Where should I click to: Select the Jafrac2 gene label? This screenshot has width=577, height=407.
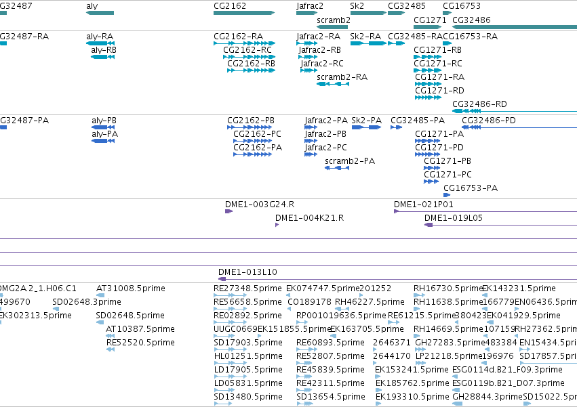310,6
